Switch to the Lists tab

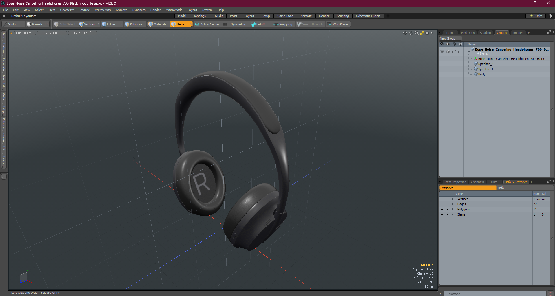[x=494, y=182]
